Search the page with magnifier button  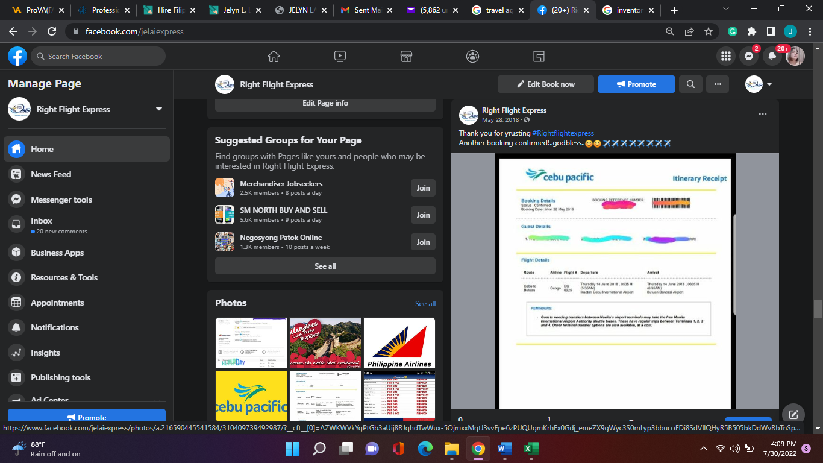(x=691, y=84)
